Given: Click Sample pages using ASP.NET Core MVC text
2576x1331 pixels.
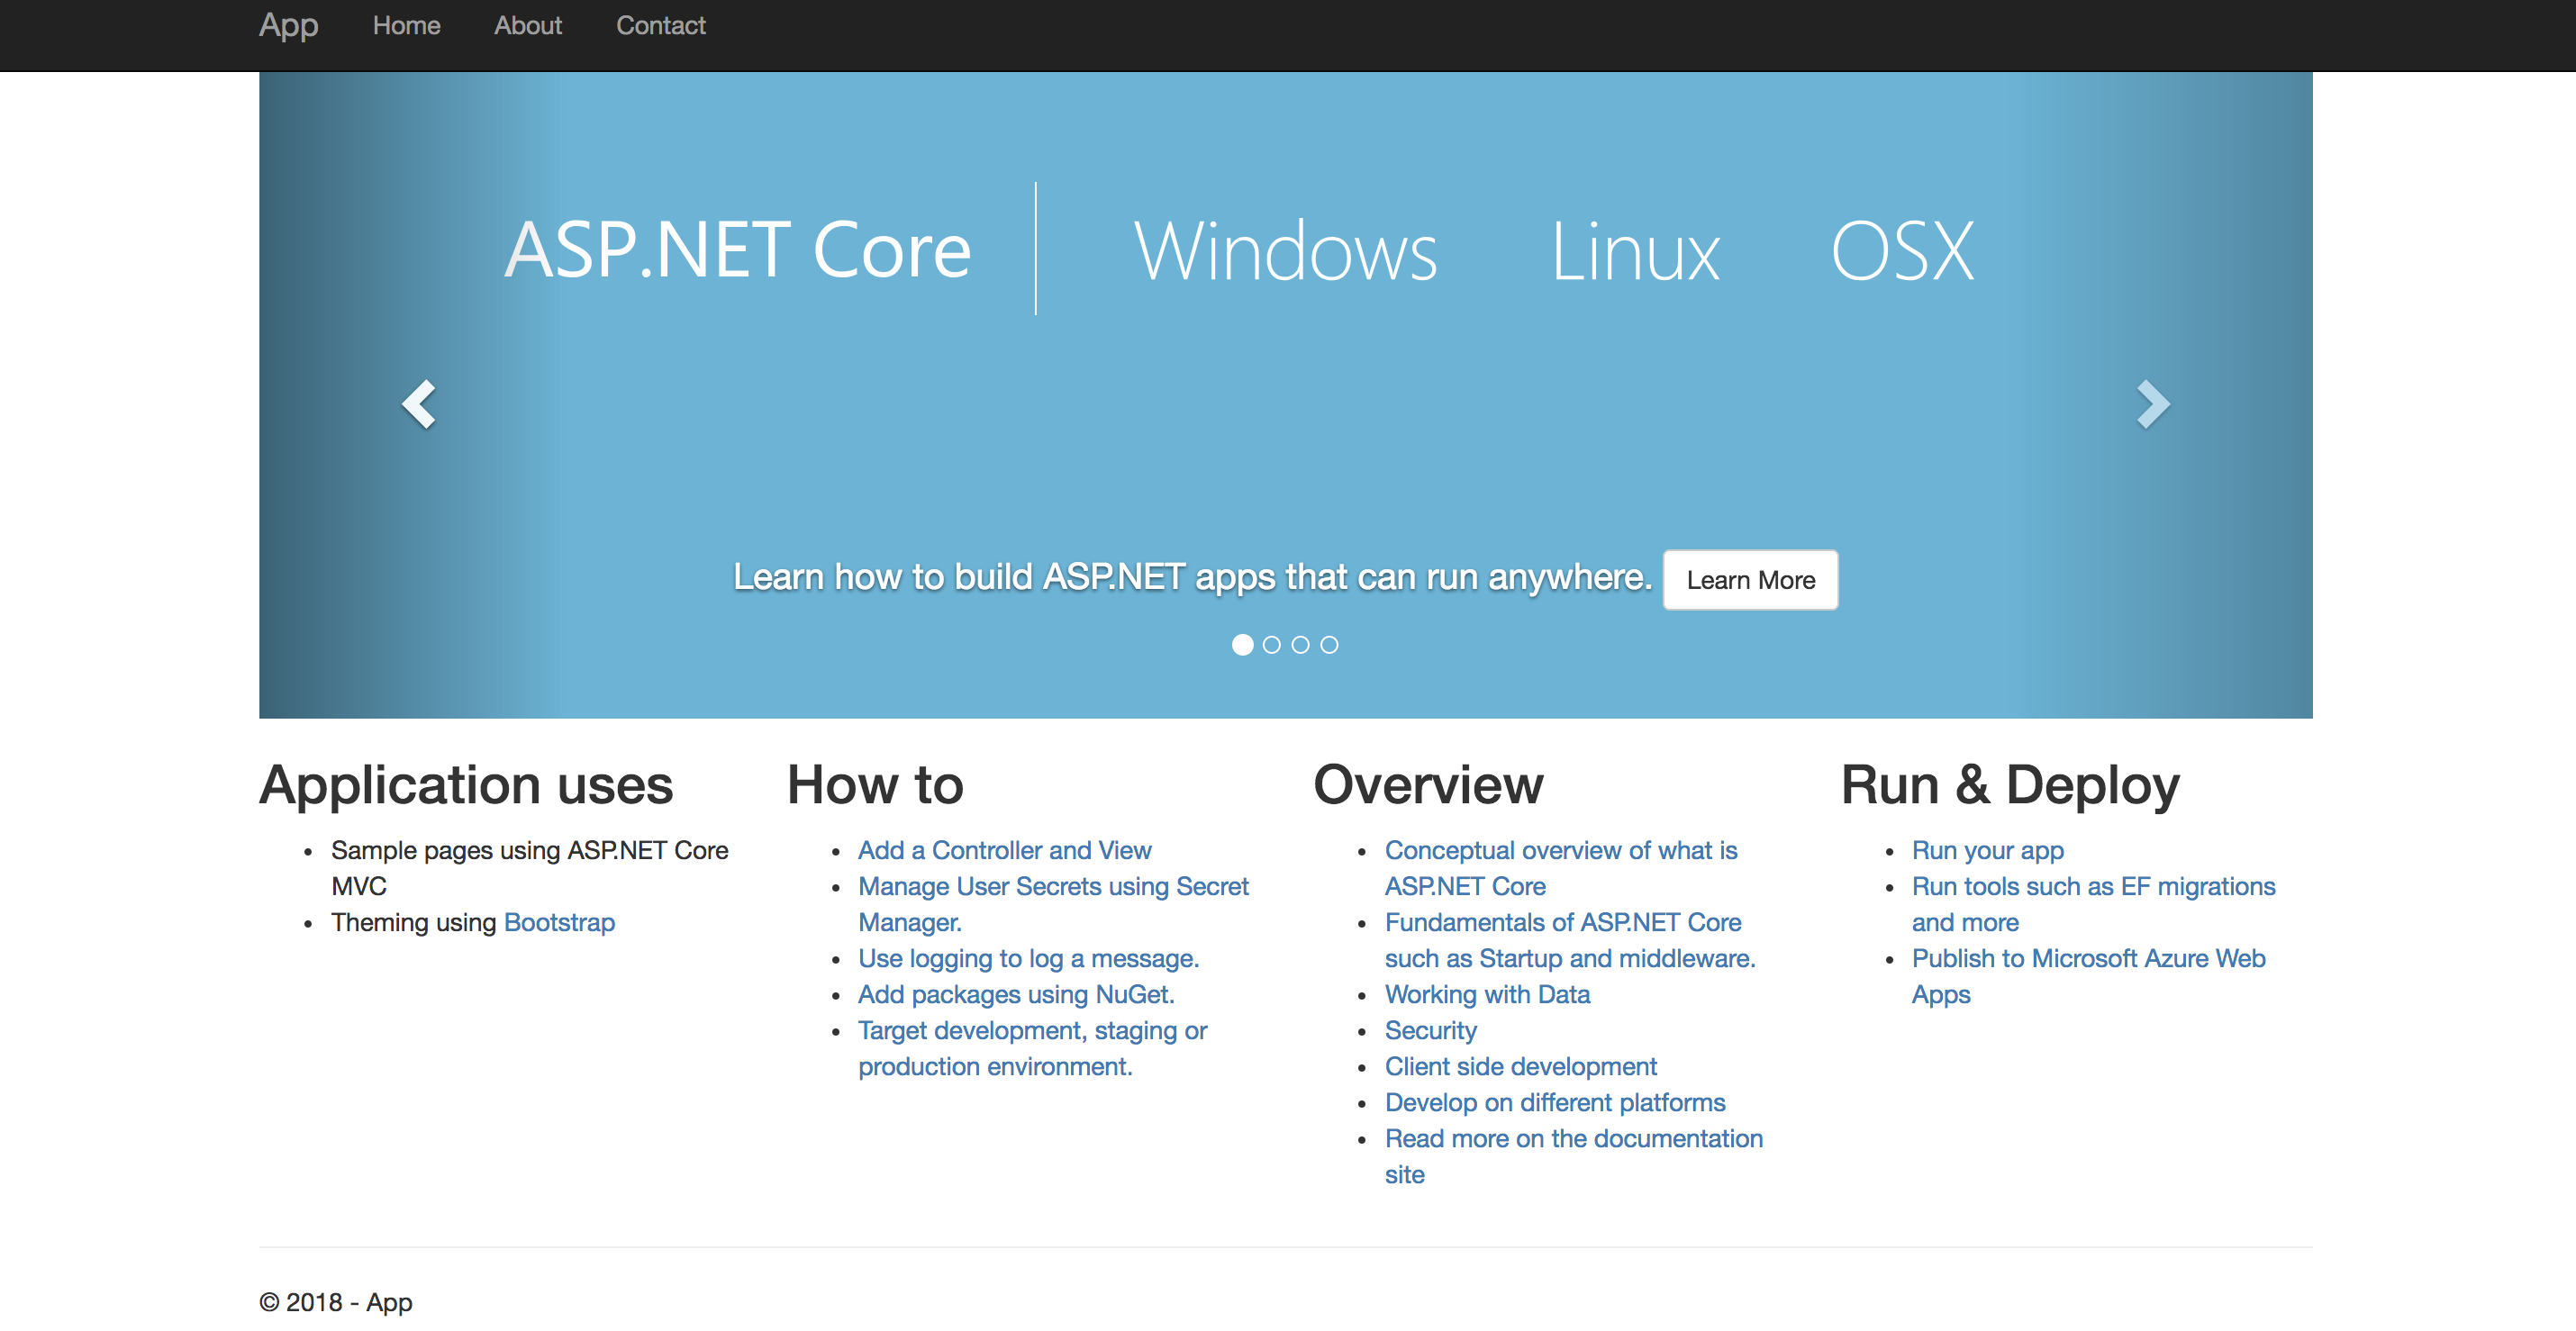Looking at the screenshot, I should pos(529,868).
